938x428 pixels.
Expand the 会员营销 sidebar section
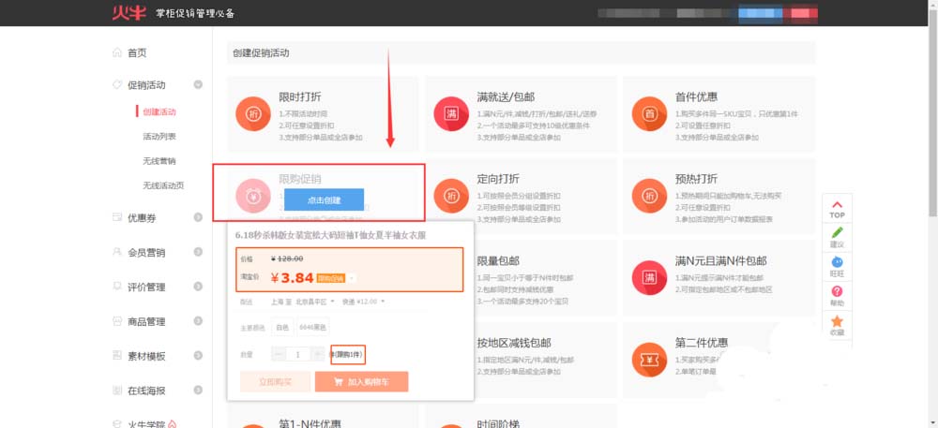coord(198,252)
